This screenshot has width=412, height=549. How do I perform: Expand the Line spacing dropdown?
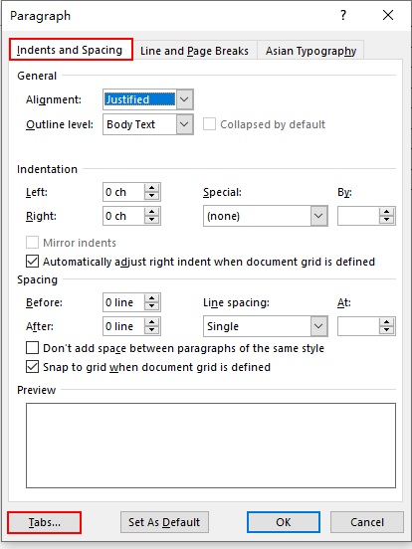click(x=318, y=326)
